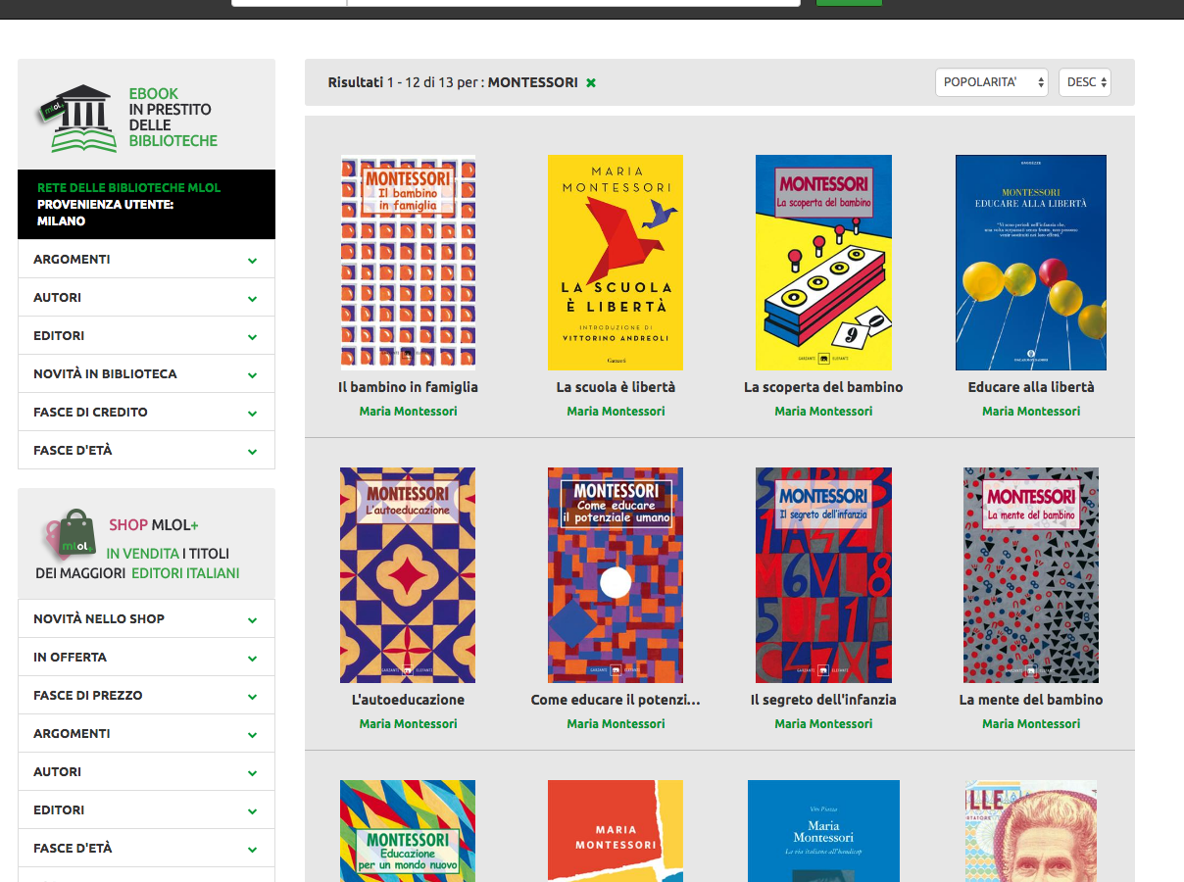This screenshot has height=882, width=1184.
Task: Open La mente del bambino book cover
Action: pyautogui.click(x=1031, y=575)
